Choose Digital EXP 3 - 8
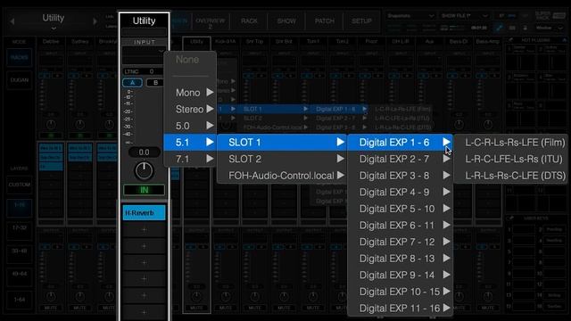Image resolution: width=571 pixels, height=321 pixels. point(400,176)
